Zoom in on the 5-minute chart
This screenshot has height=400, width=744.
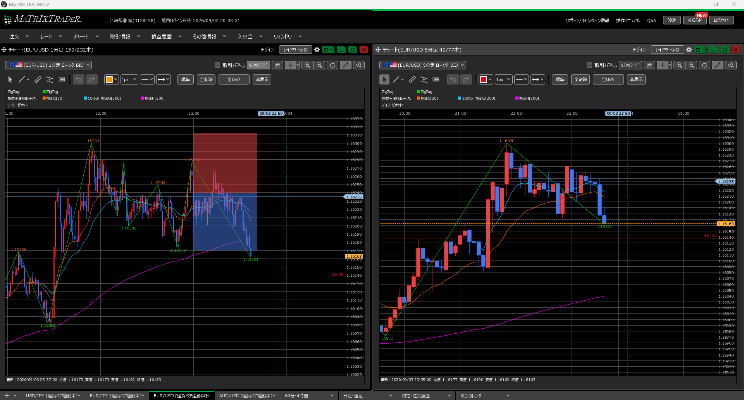(679, 65)
